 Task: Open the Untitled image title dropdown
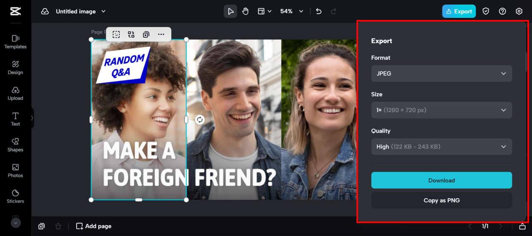(x=81, y=12)
